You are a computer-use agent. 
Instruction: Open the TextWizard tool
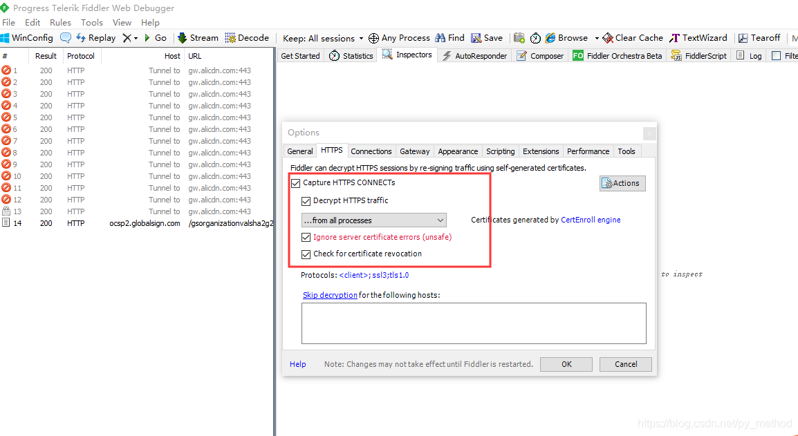click(698, 37)
